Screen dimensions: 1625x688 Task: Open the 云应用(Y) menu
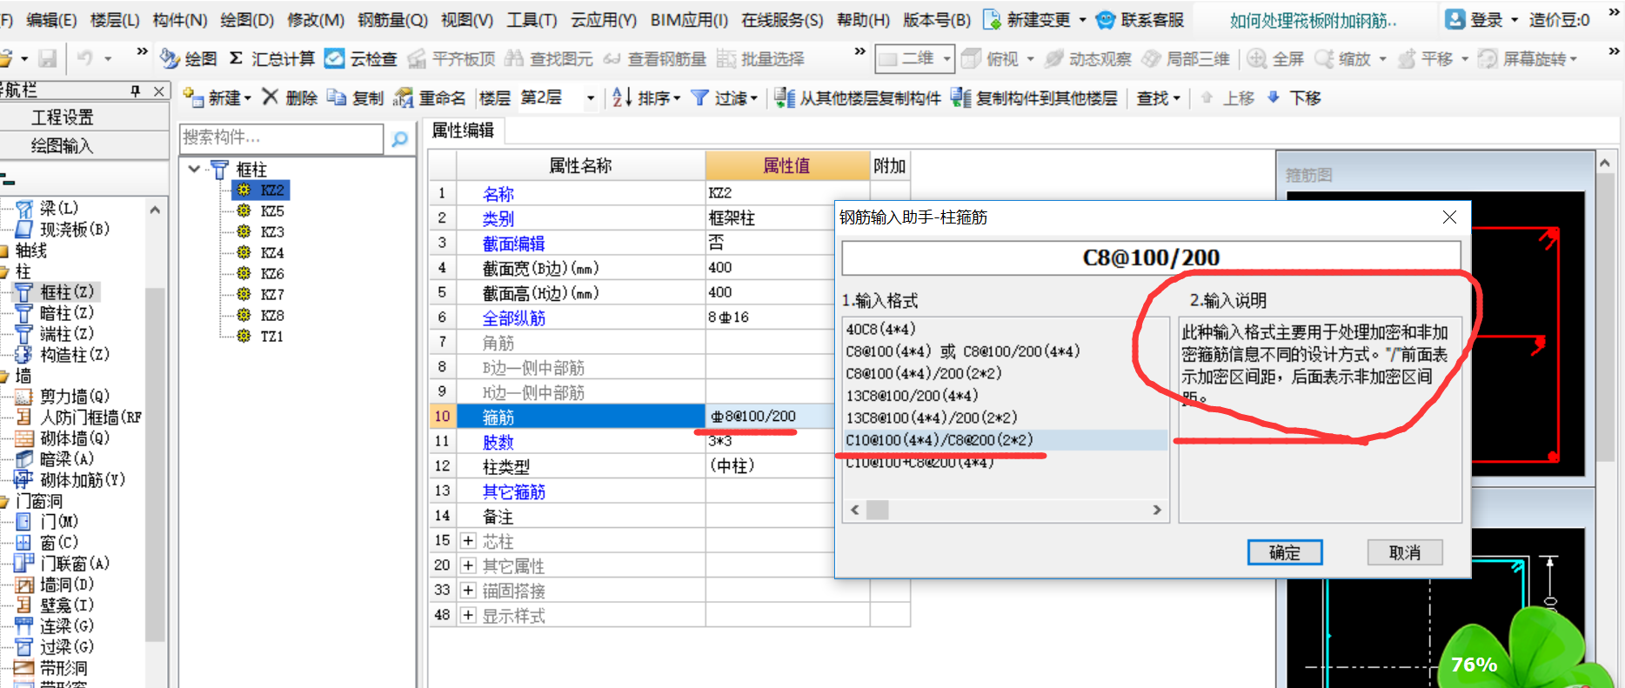pyautogui.click(x=604, y=19)
